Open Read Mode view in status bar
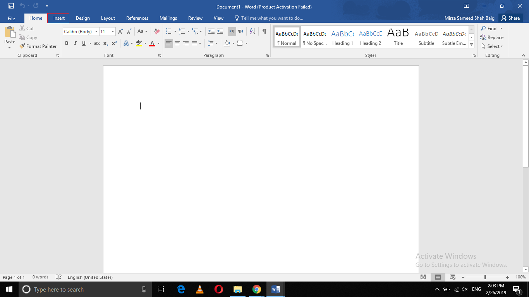This screenshot has height=297, width=529. tap(423, 277)
